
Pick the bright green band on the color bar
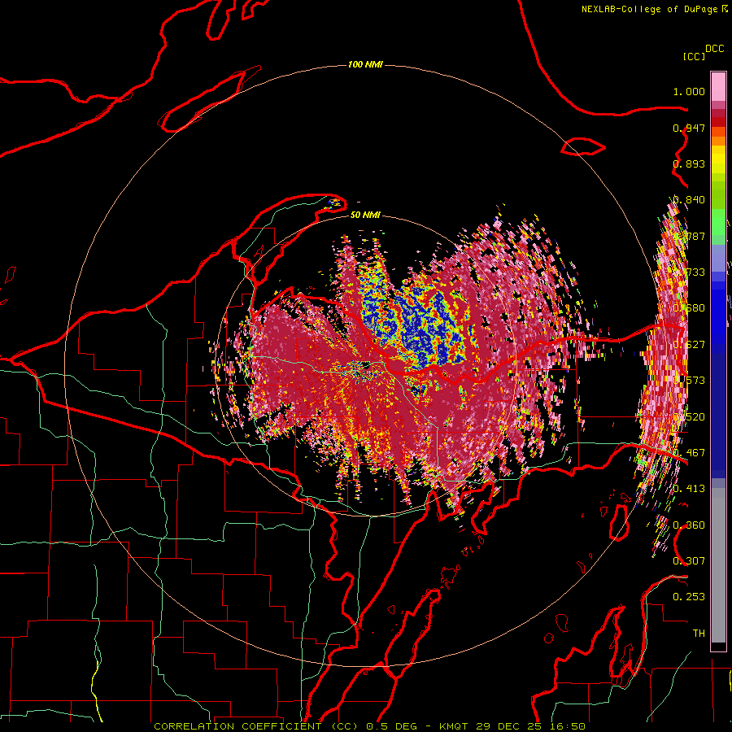pyautogui.click(x=718, y=221)
